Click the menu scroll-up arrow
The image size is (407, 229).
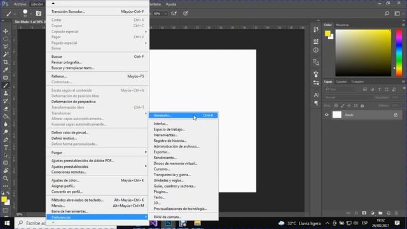53,3
